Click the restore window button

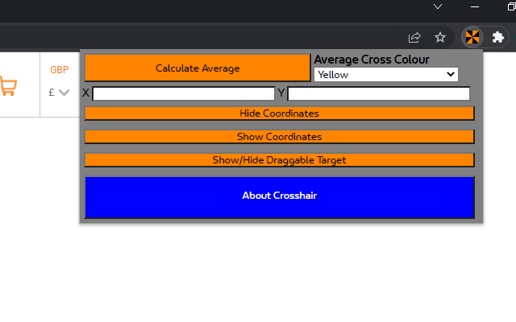pos(507,6)
